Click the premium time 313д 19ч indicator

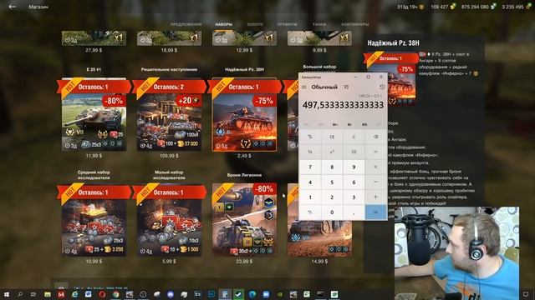(410, 7)
